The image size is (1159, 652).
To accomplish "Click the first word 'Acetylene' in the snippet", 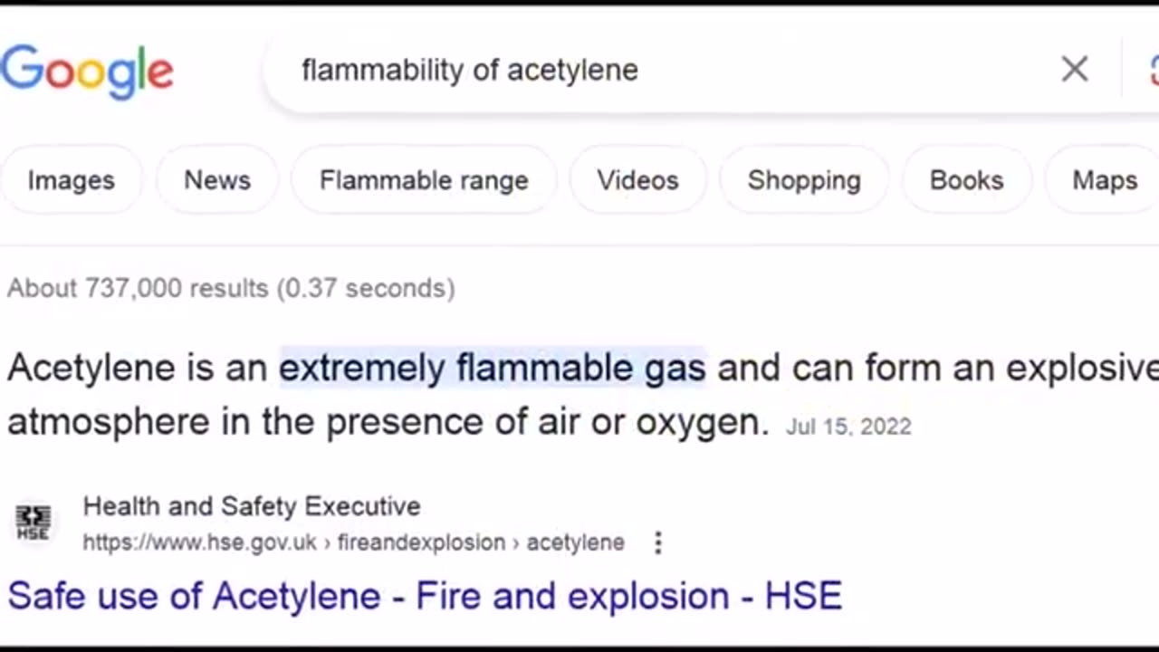I will pos(91,368).
